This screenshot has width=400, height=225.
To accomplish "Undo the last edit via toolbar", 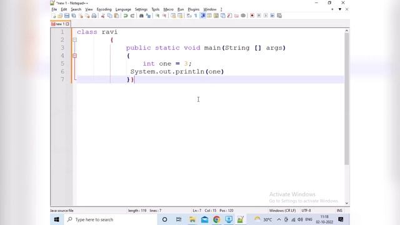I will click(x=126, y=16).
